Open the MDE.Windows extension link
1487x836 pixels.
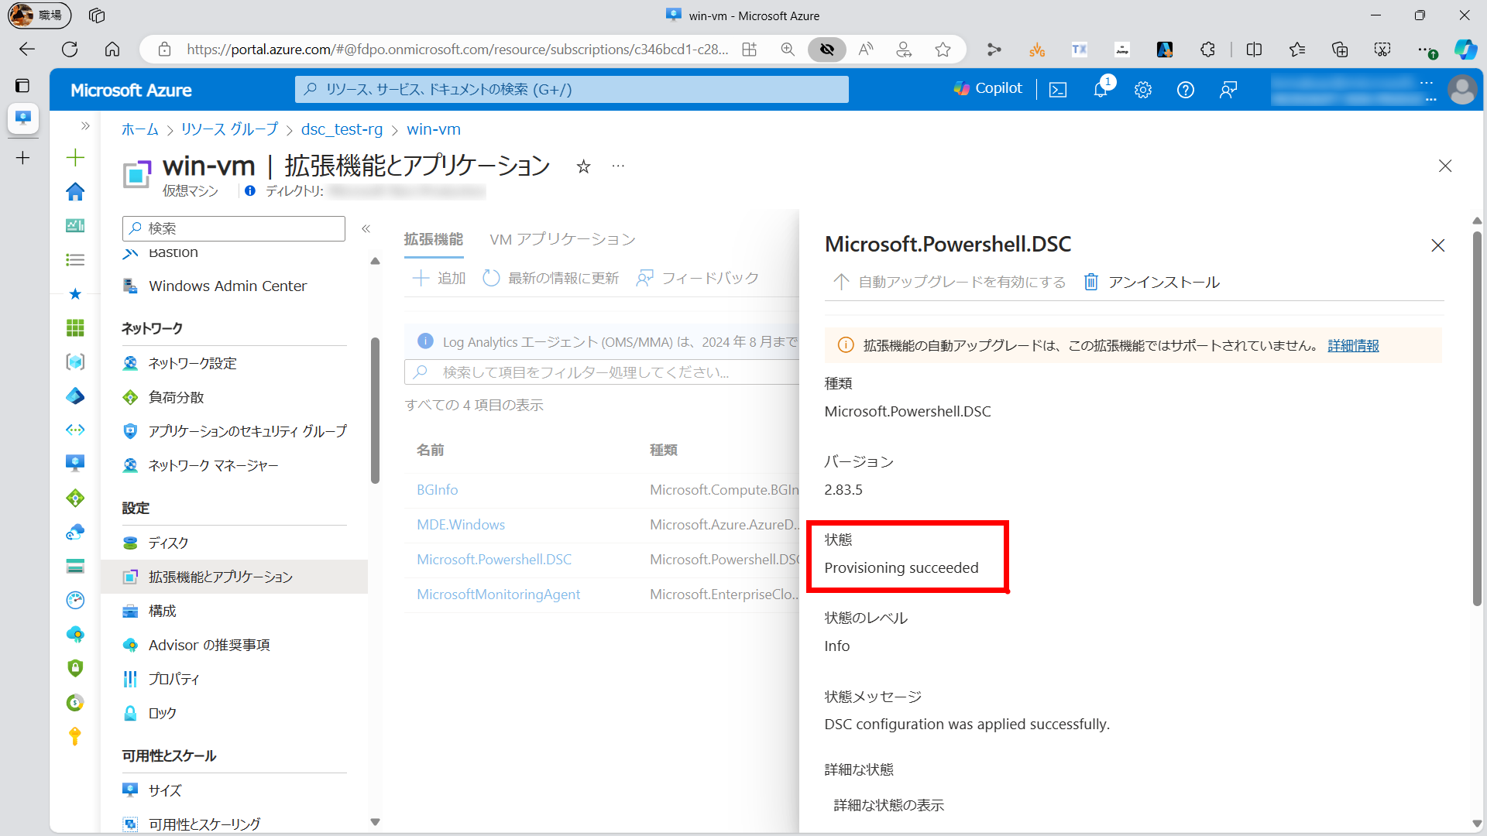coord(461,524)
